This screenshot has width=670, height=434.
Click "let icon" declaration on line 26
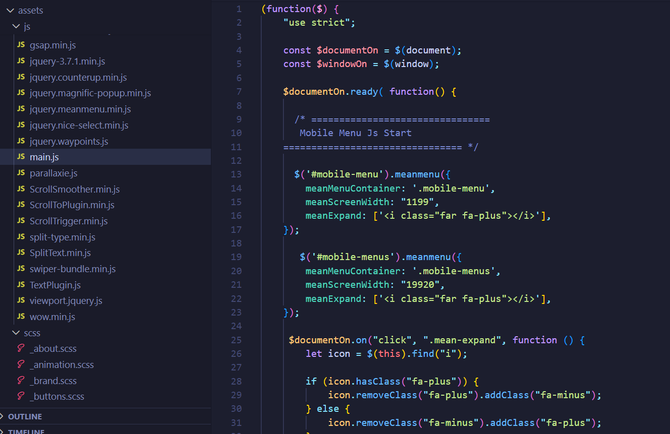point(328,353)
